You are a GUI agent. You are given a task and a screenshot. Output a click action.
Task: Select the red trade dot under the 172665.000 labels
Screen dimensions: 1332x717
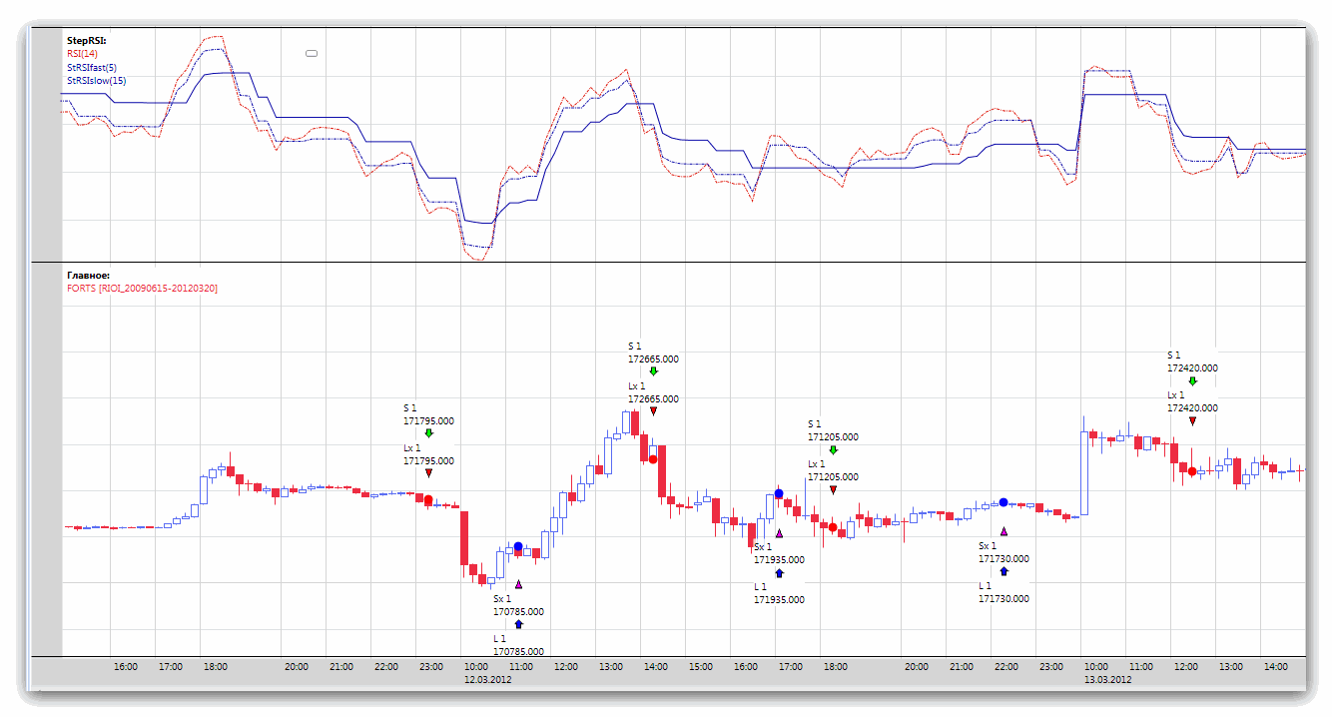point(653,459)
